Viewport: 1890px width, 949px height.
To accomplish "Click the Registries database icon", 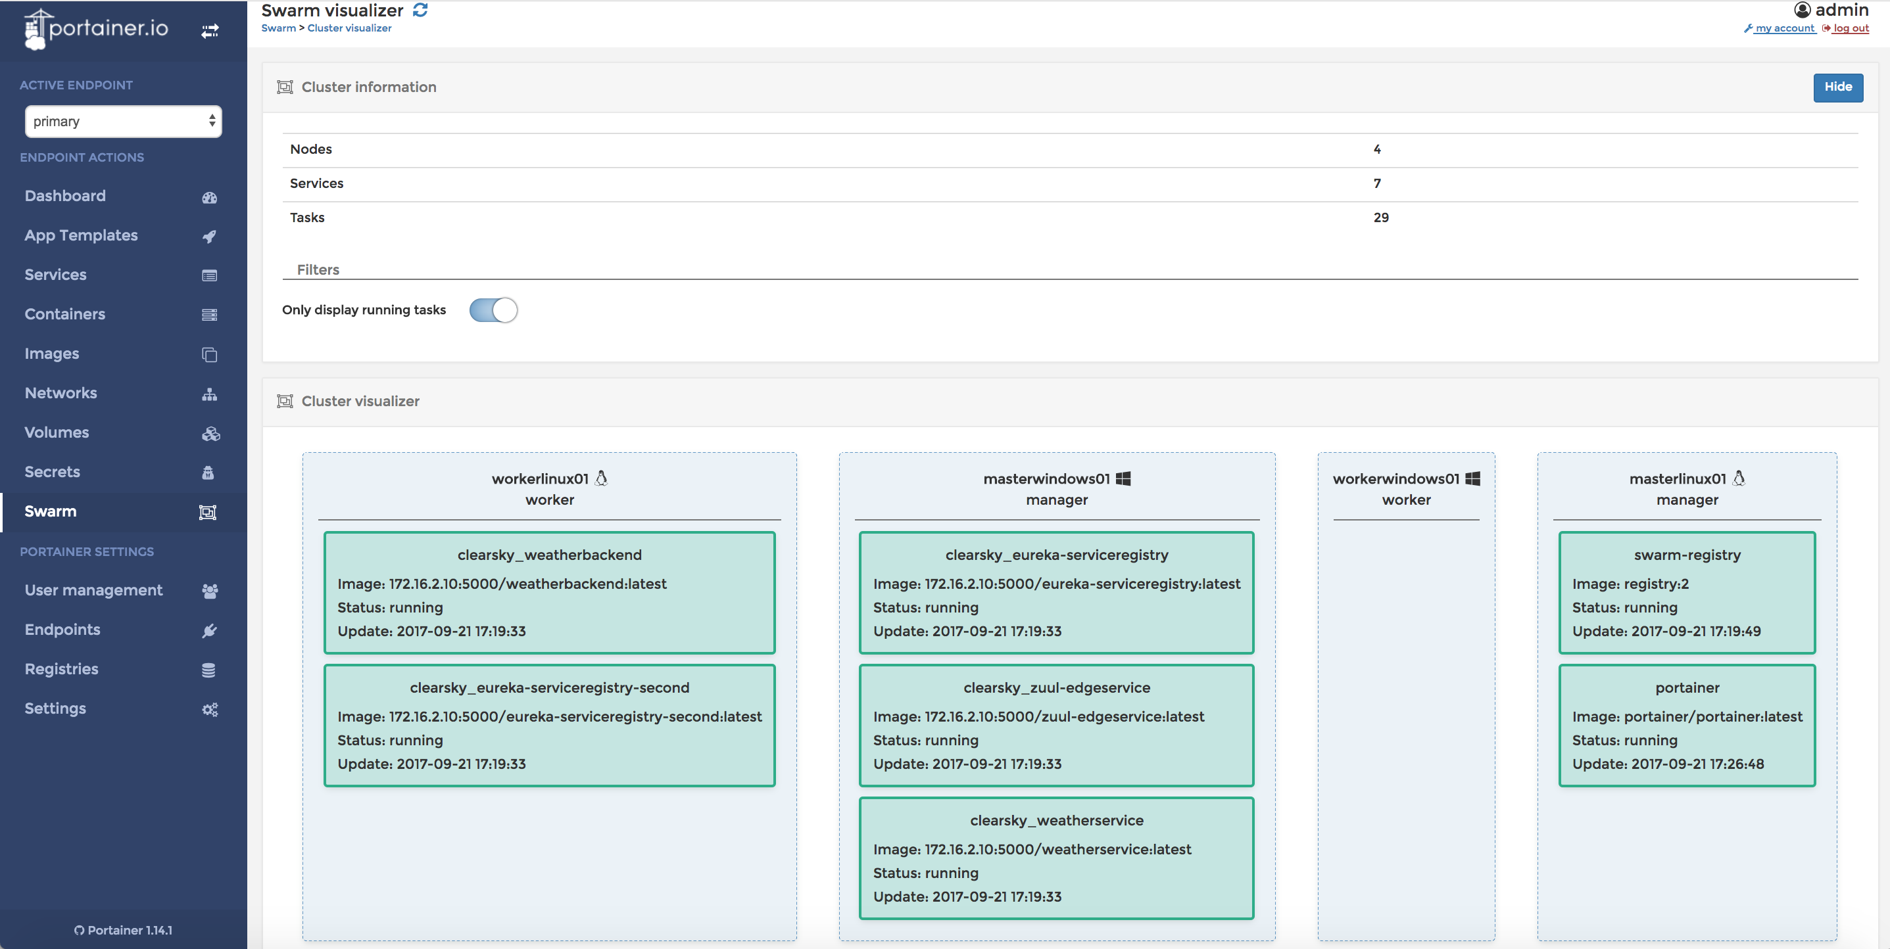I will [x=208, y=670].
